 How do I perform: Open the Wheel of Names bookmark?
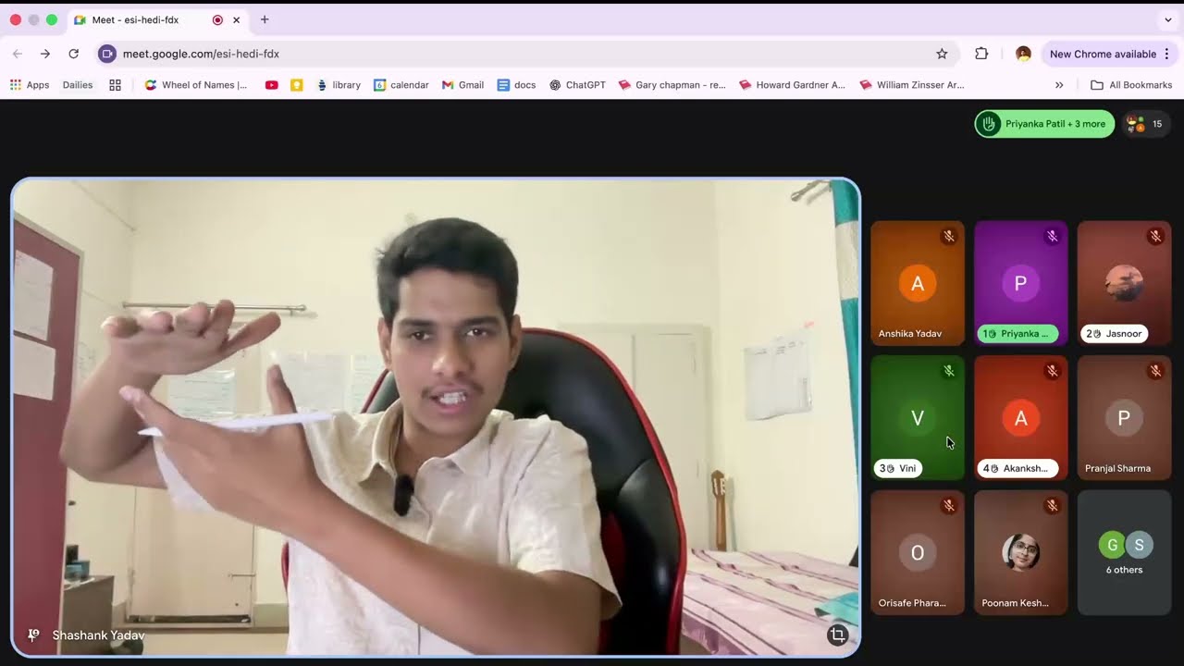pyautogui.click(x=196, y=85)
